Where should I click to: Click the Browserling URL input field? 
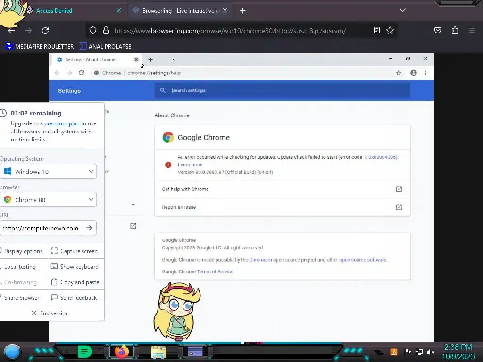coord(41,228)
